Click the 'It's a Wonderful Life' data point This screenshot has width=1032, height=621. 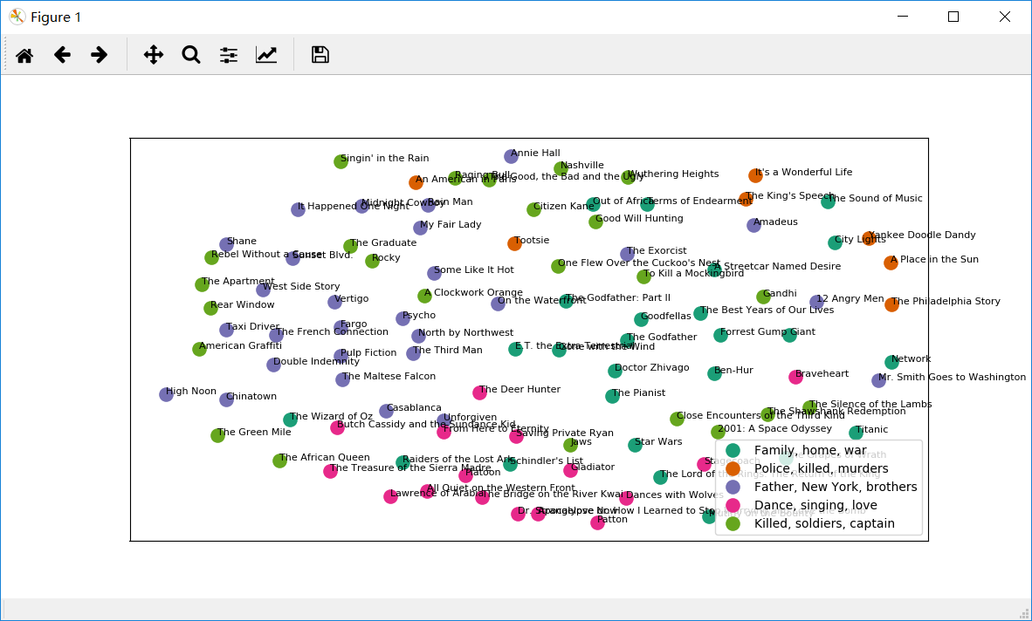pos(755,175)
